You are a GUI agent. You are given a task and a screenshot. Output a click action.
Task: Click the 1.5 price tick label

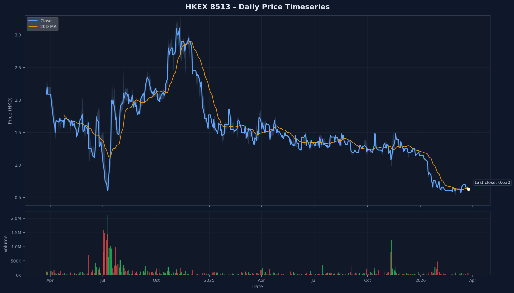tap(18, 133)
